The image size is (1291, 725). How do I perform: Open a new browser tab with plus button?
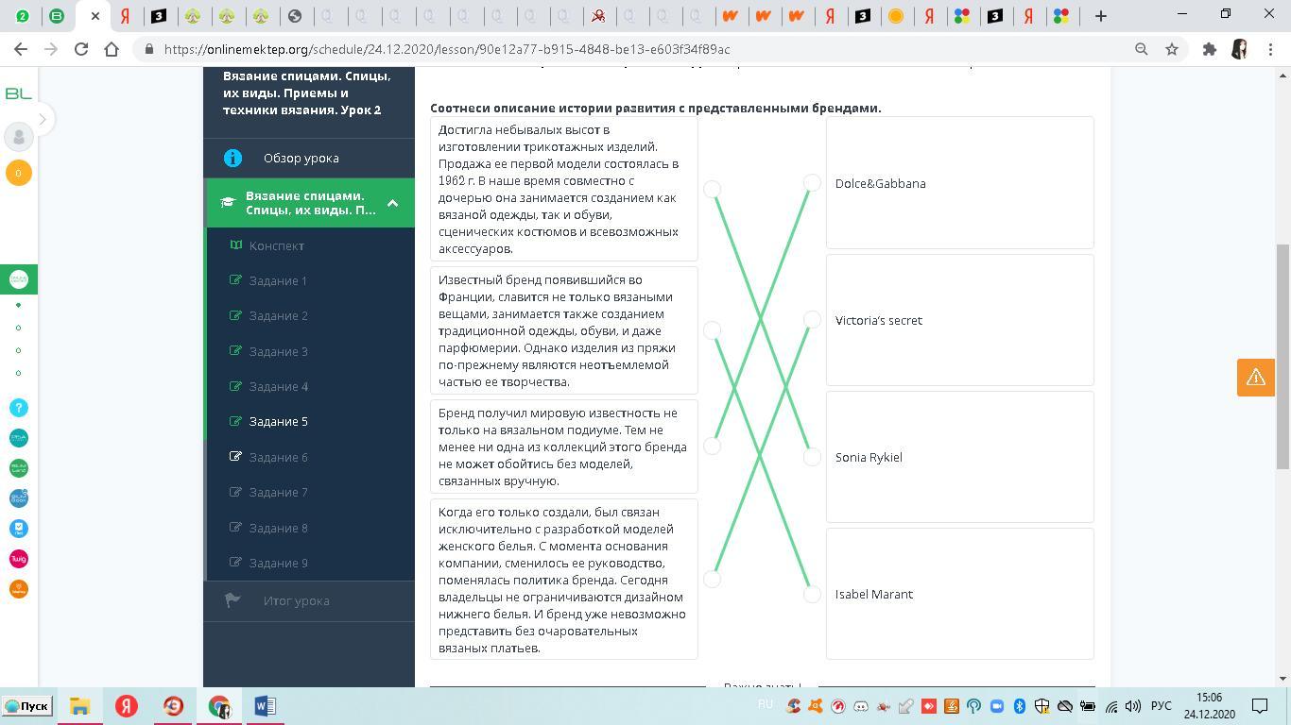click(1100, 16)
